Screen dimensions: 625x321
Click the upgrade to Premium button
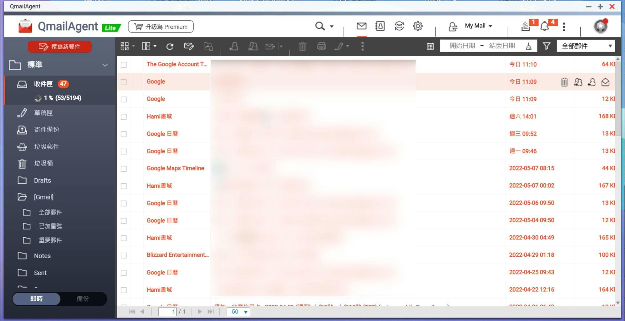161,27
